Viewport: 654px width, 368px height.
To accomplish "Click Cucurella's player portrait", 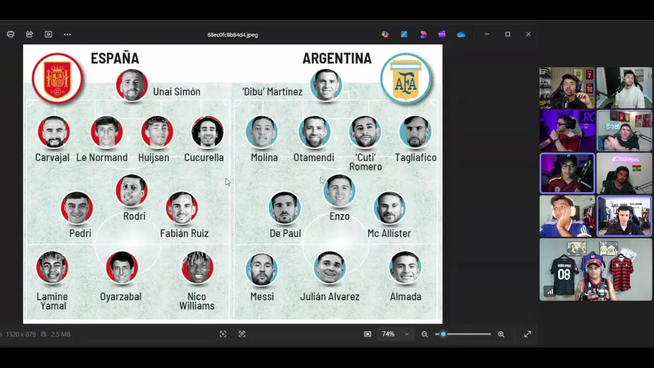I will pos(207,132).
